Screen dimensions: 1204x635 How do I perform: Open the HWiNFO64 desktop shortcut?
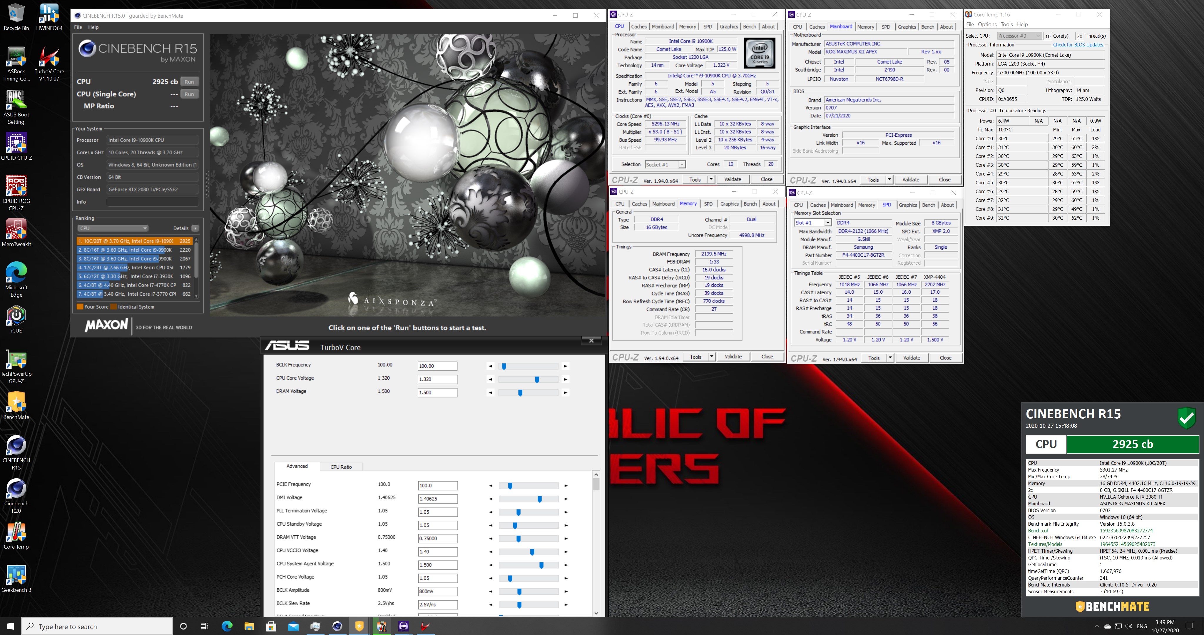click(49, 17)
